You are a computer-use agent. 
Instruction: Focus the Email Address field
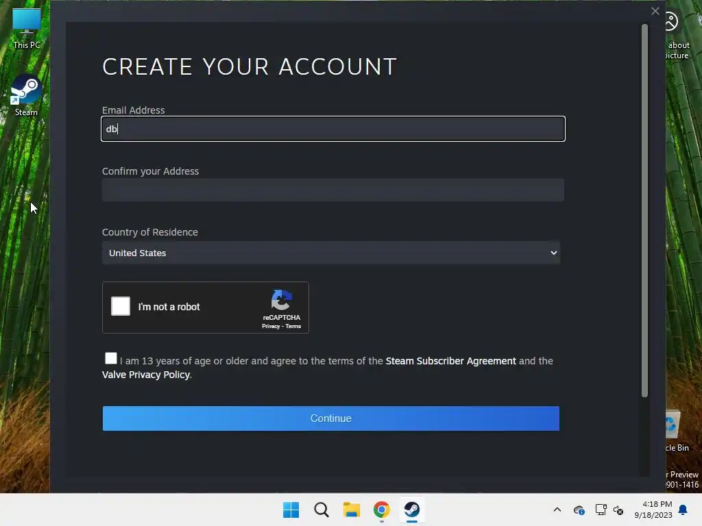point(333,129)
